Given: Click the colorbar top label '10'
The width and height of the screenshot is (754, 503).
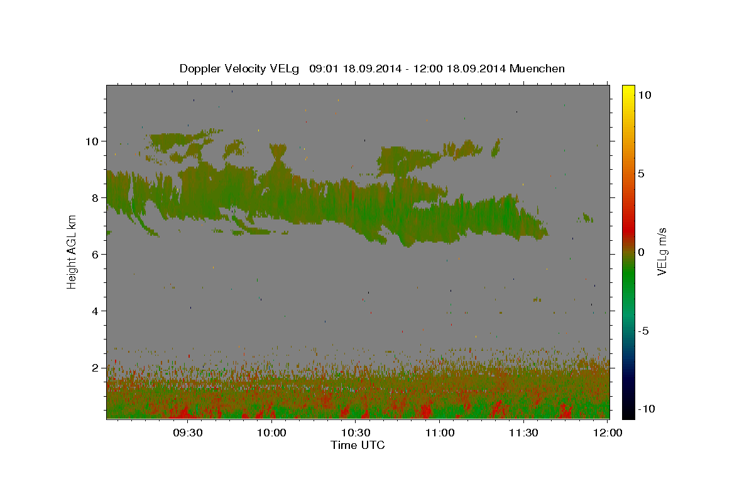Looking at the screenshot, I should pos(644,94).
